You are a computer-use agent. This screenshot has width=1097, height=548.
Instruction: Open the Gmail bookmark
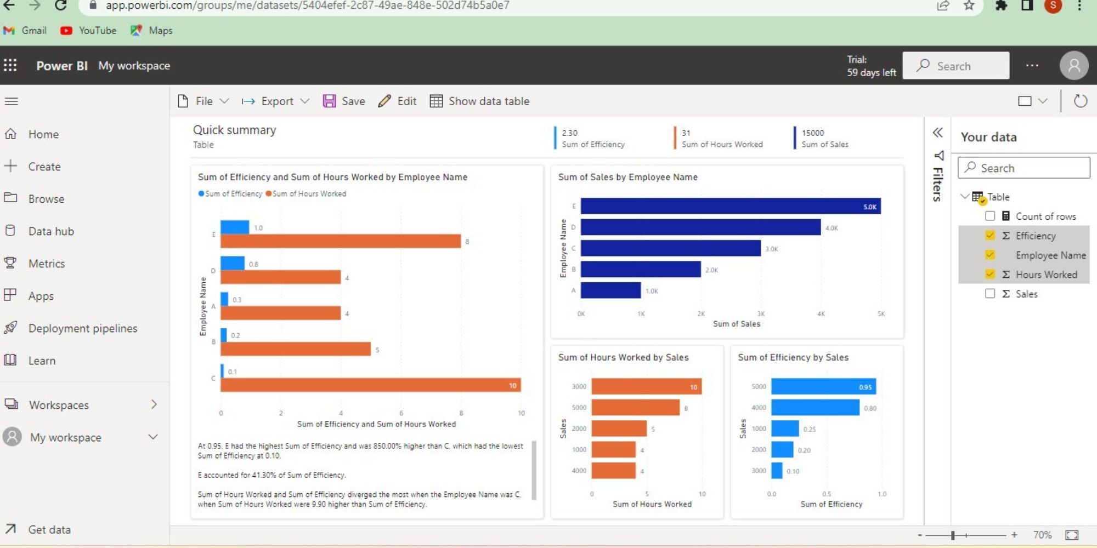[25, 30]
